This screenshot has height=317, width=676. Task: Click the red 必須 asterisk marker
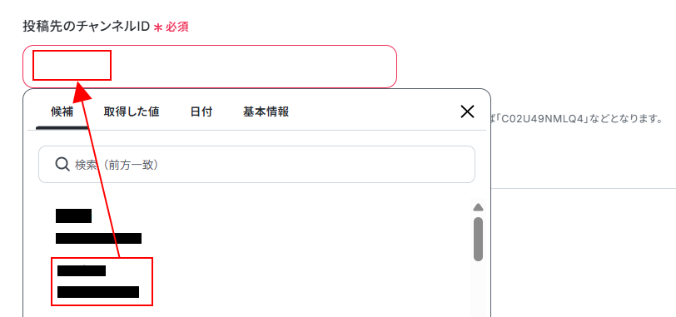[x=158, y=27]
